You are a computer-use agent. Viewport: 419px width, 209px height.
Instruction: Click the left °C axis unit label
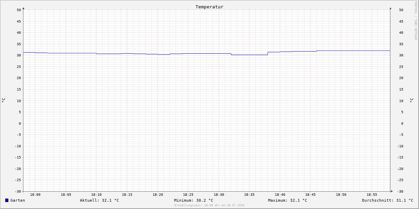point(3,100)
